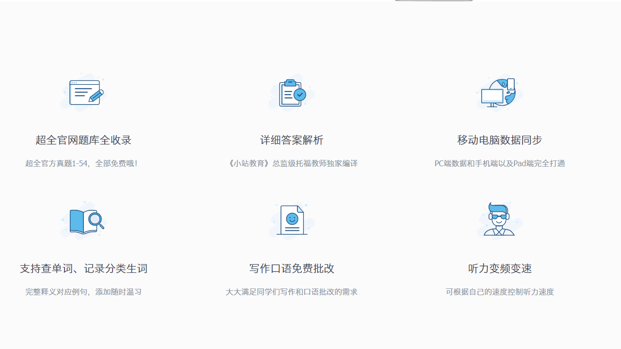Click the 写作口语免费批改 heading
The image size is (621, 349).
pos(291,269)
